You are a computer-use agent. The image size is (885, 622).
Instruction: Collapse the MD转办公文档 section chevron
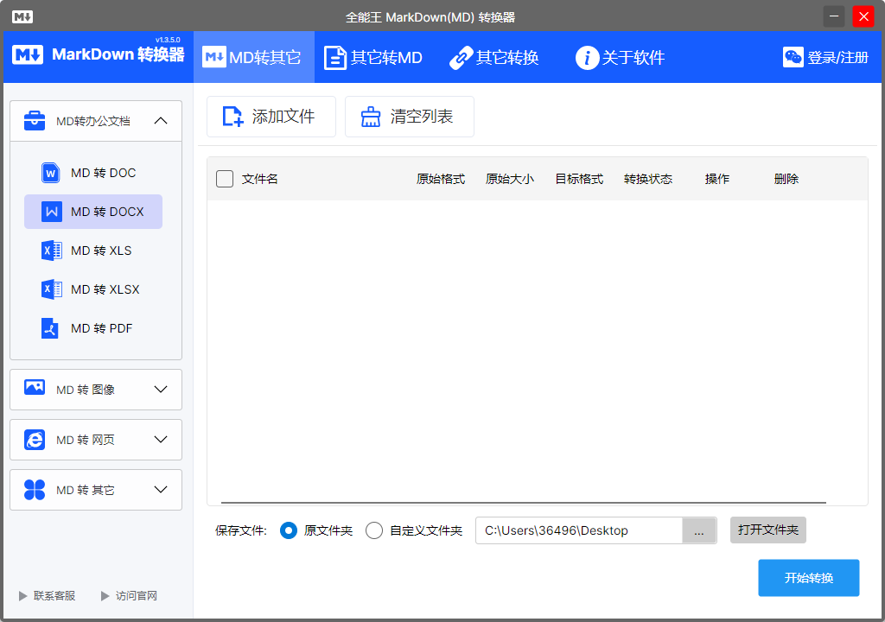coord(161,120)
